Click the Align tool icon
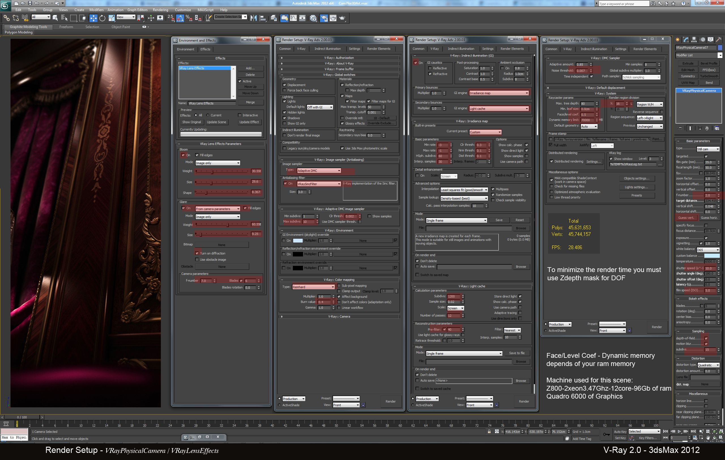This screenshot has width=725, height=460. click(263, 18)
